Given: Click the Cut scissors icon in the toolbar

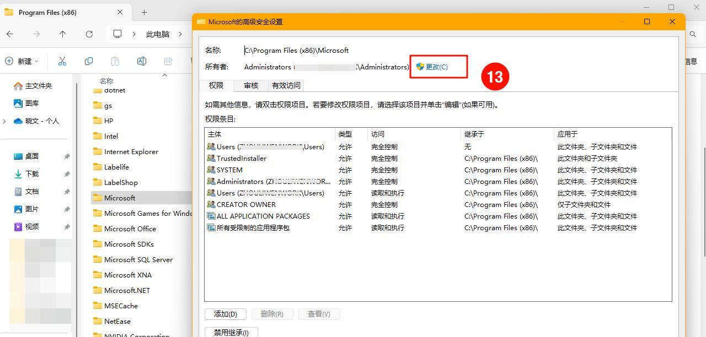Looking at the screenshot, I should click(x=62, y=61).
